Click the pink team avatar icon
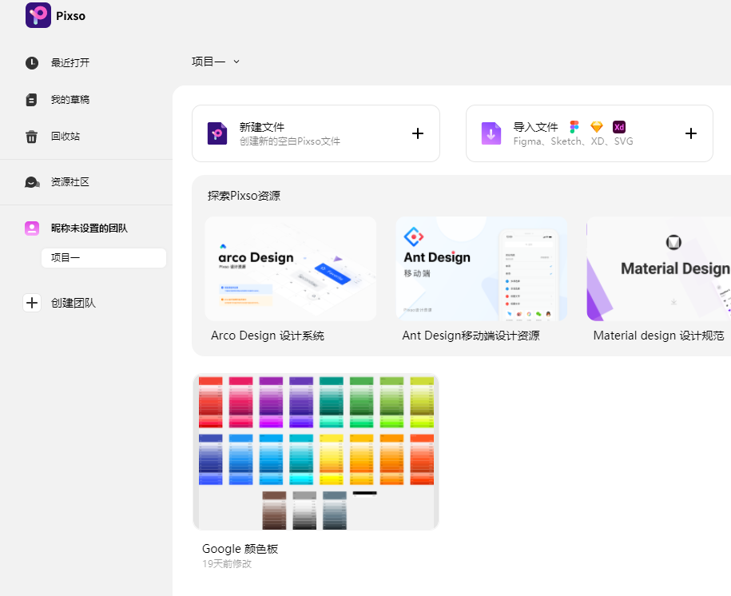731x596 pixels. pos(32,228)
